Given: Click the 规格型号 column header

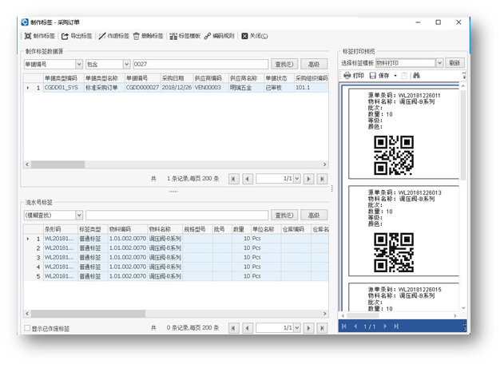Looking at the screenshot, I should click(197, 229).
